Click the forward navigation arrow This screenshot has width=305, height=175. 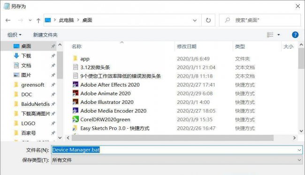tap(21, 20)
